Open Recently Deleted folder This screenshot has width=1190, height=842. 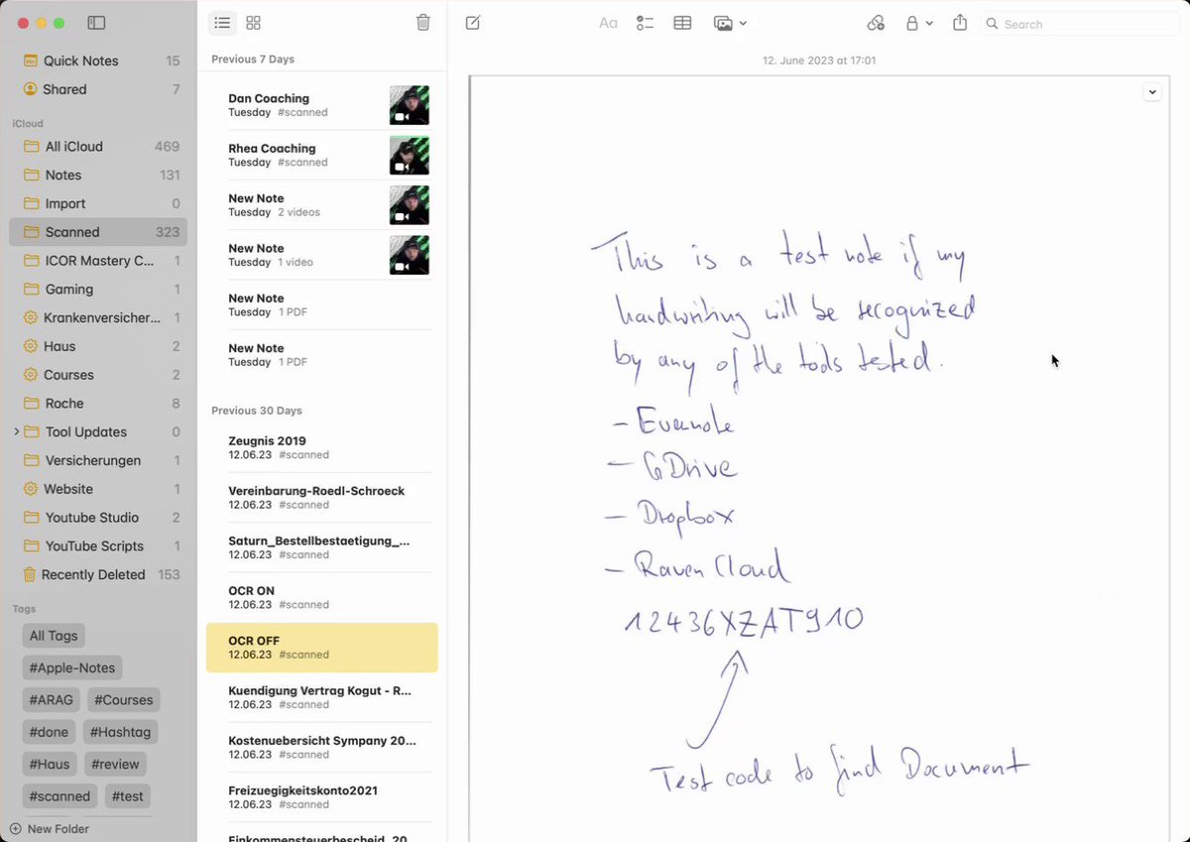pyautogui.click(x=98, y=575)
